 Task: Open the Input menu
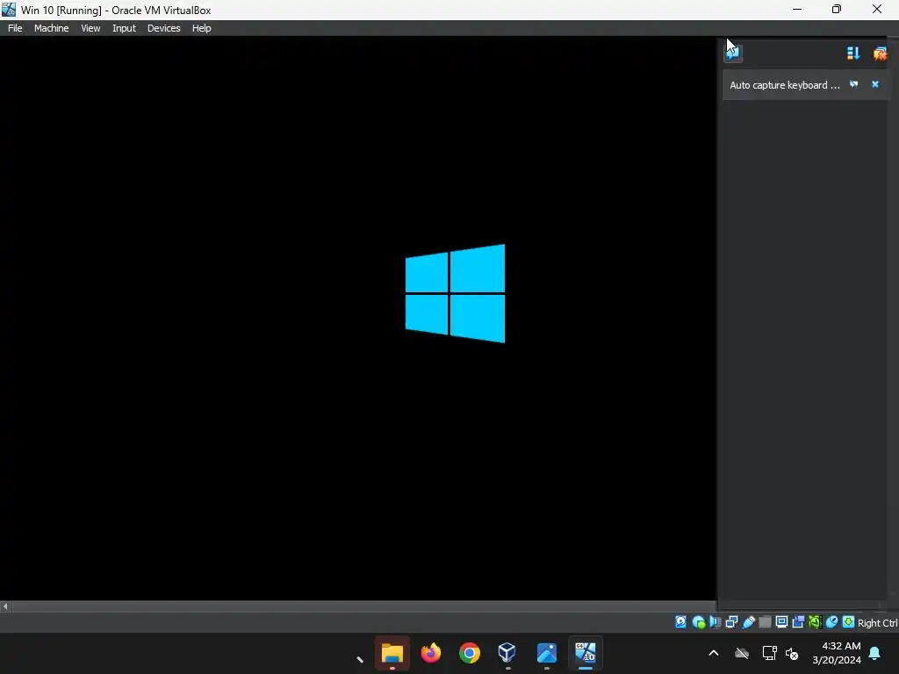click(124, 28)
